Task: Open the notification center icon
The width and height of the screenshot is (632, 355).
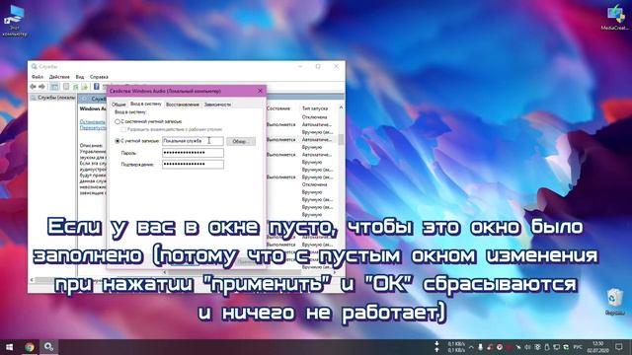Action: [619, 347]
